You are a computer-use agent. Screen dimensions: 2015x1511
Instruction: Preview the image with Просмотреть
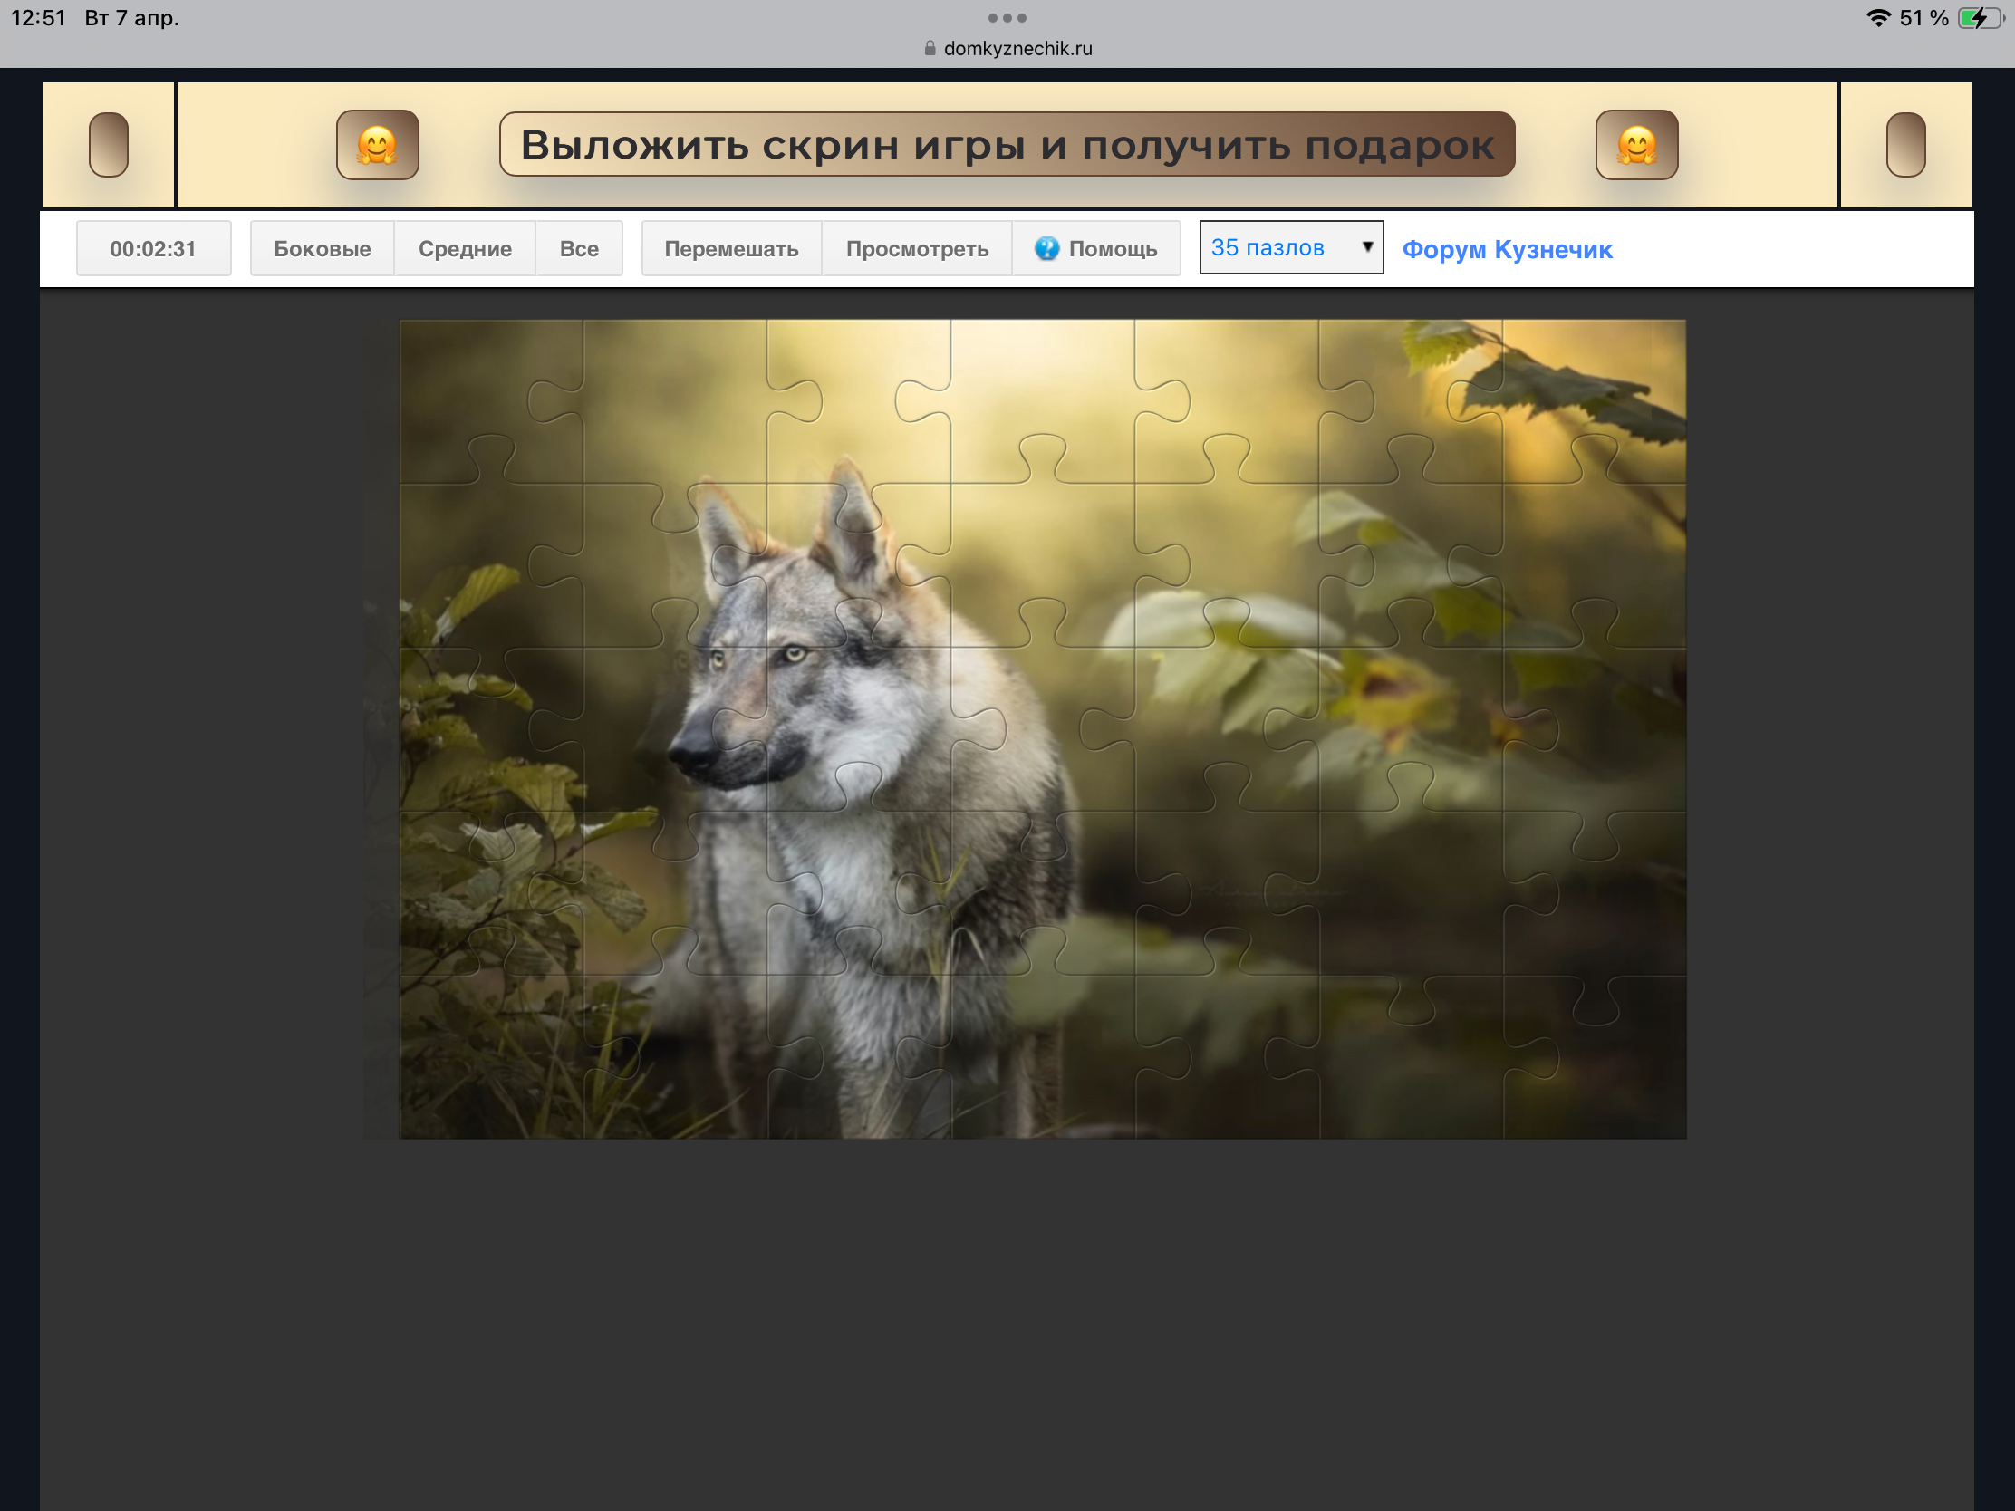click(x=916, y=248)
